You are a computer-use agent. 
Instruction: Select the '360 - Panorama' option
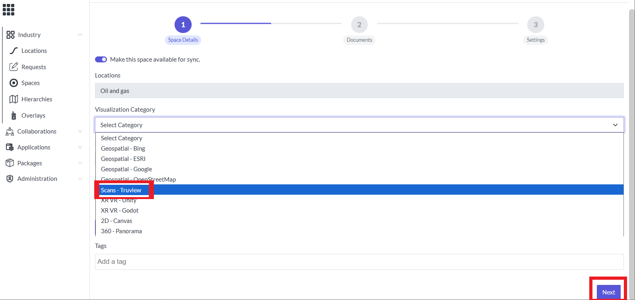(359, 231)
